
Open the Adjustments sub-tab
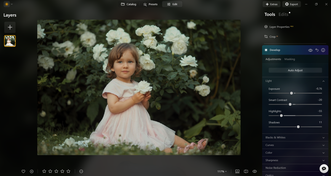tap(273, 59)
